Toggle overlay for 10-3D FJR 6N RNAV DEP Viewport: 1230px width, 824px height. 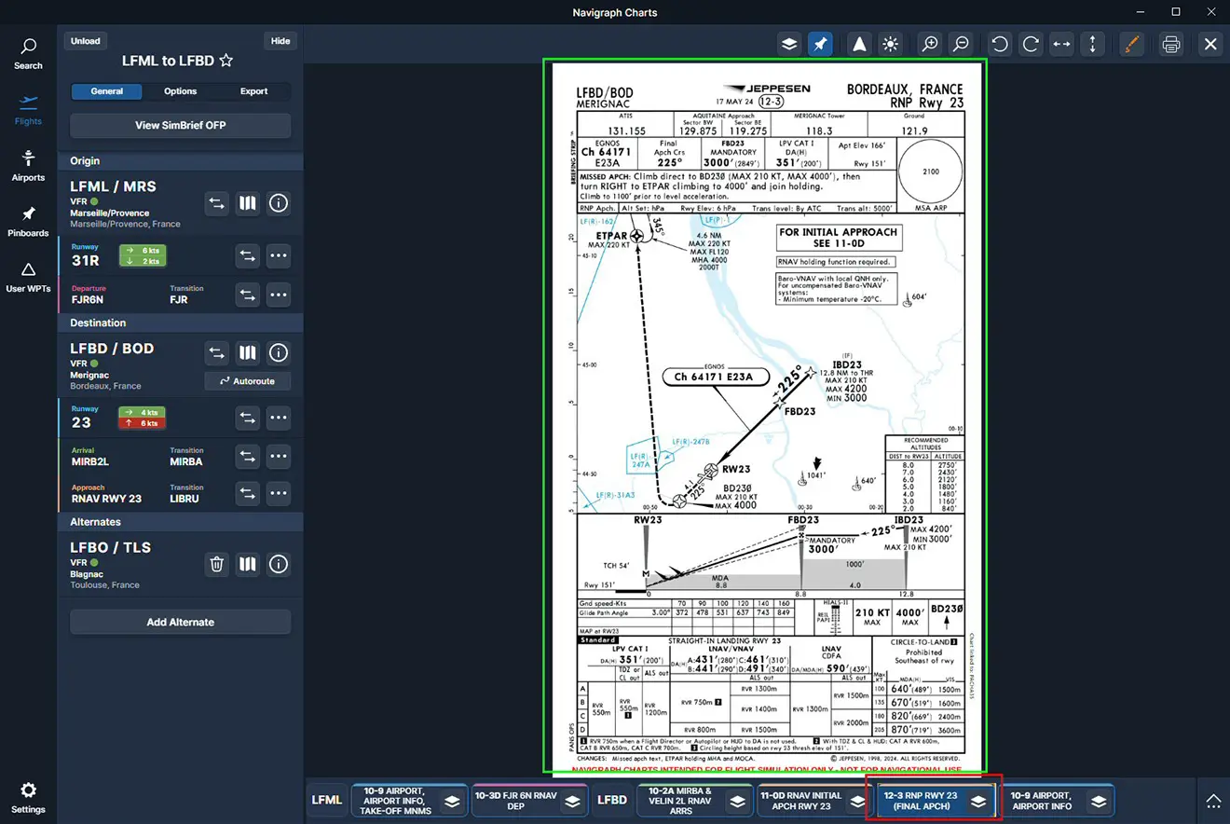(572, 801)
